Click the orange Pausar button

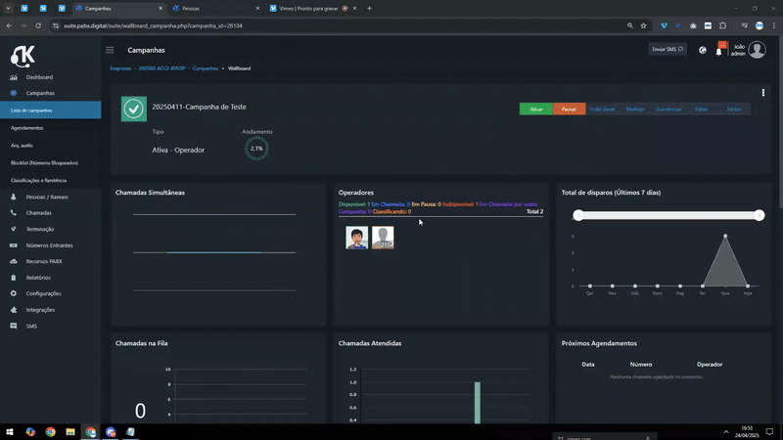569,109
